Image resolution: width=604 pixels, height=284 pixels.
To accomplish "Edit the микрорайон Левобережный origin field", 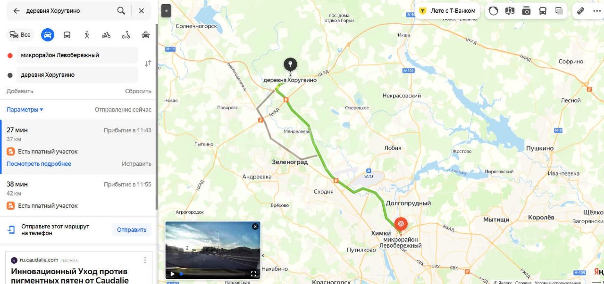I will (x=77, y=55).
